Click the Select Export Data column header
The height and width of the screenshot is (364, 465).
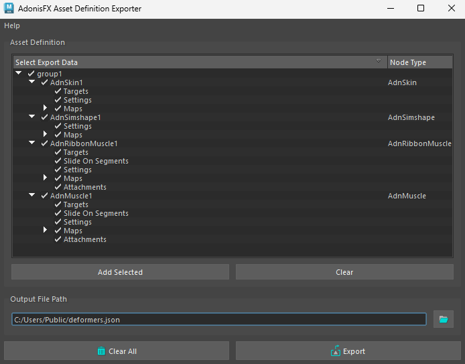pyautogui.click(x=200, y=62)
